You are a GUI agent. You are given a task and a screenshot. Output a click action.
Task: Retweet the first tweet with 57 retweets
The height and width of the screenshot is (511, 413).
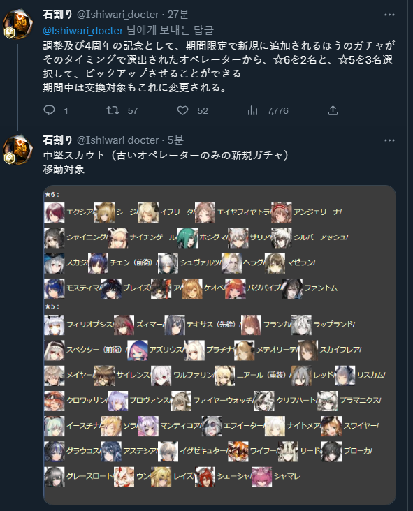click(113, 110)
